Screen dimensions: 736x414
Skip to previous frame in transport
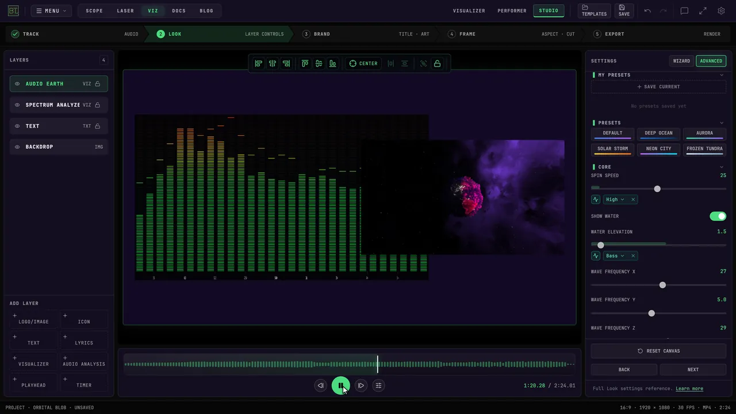(321, 385)
